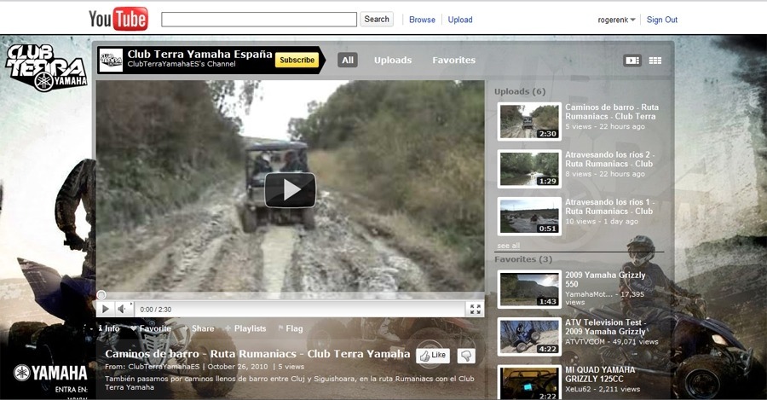Click the Yamaha logo at bottom left
Image resolution: width=767 pixels, height=400 pixels.
(50, 373)
